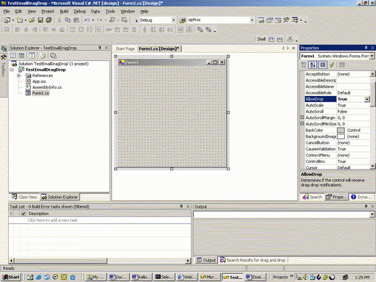Click the Solution Explorer properties icon
Screen dimensions: 376x282
pyautogui.click(x=53, y=56)
